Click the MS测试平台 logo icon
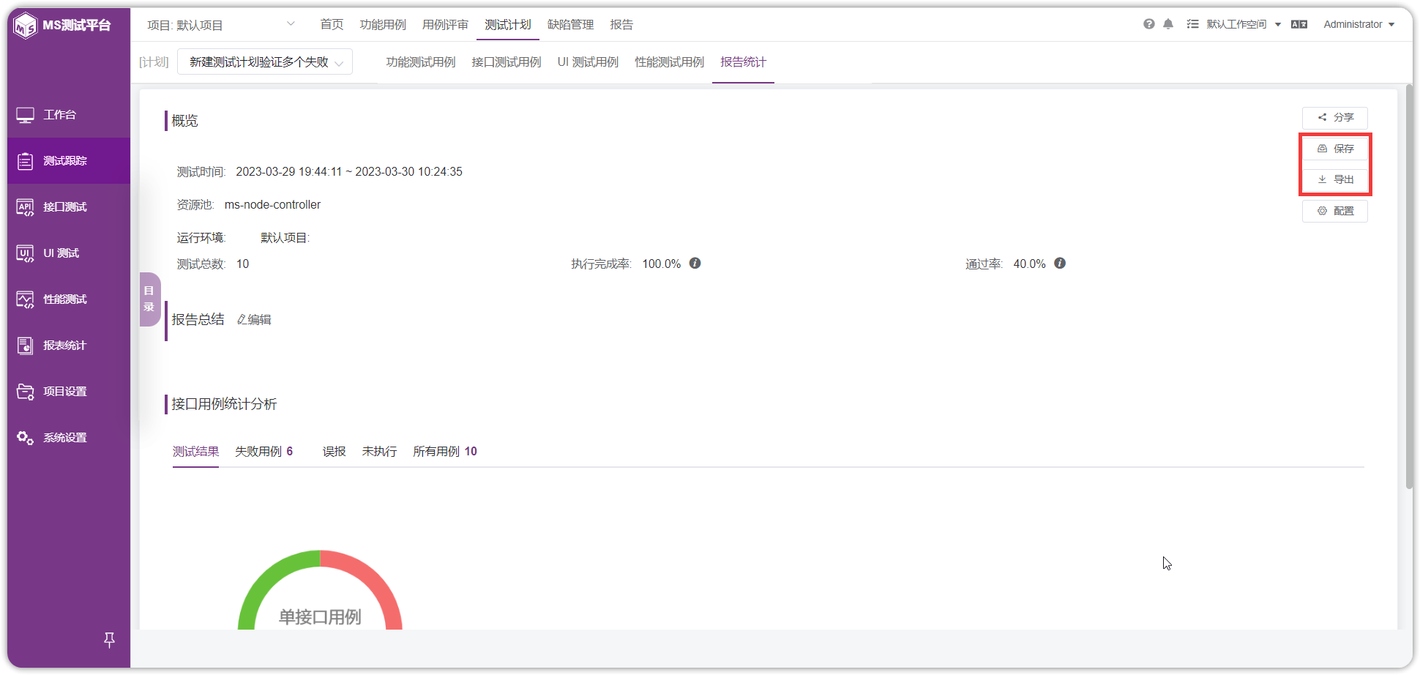Viewport: 1420px width, 675px height. tap(26, 26)
